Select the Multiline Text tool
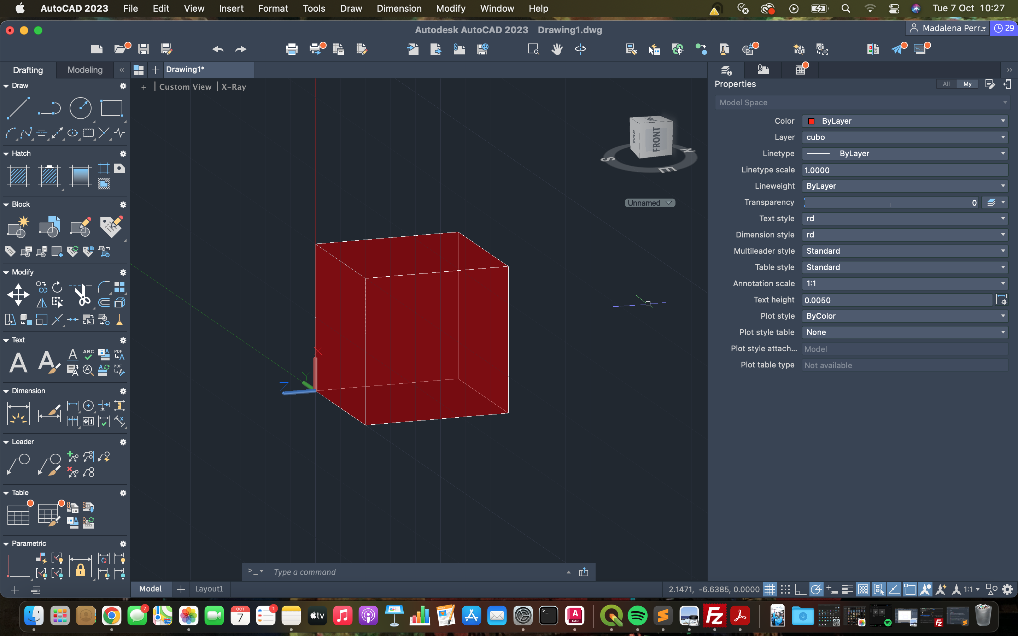This screenshot has width=1018, height=636. click(x=18, y=362)
